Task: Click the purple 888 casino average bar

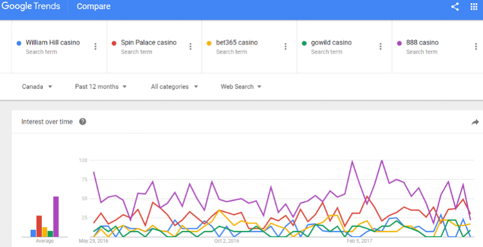Action: coord(56,216)
